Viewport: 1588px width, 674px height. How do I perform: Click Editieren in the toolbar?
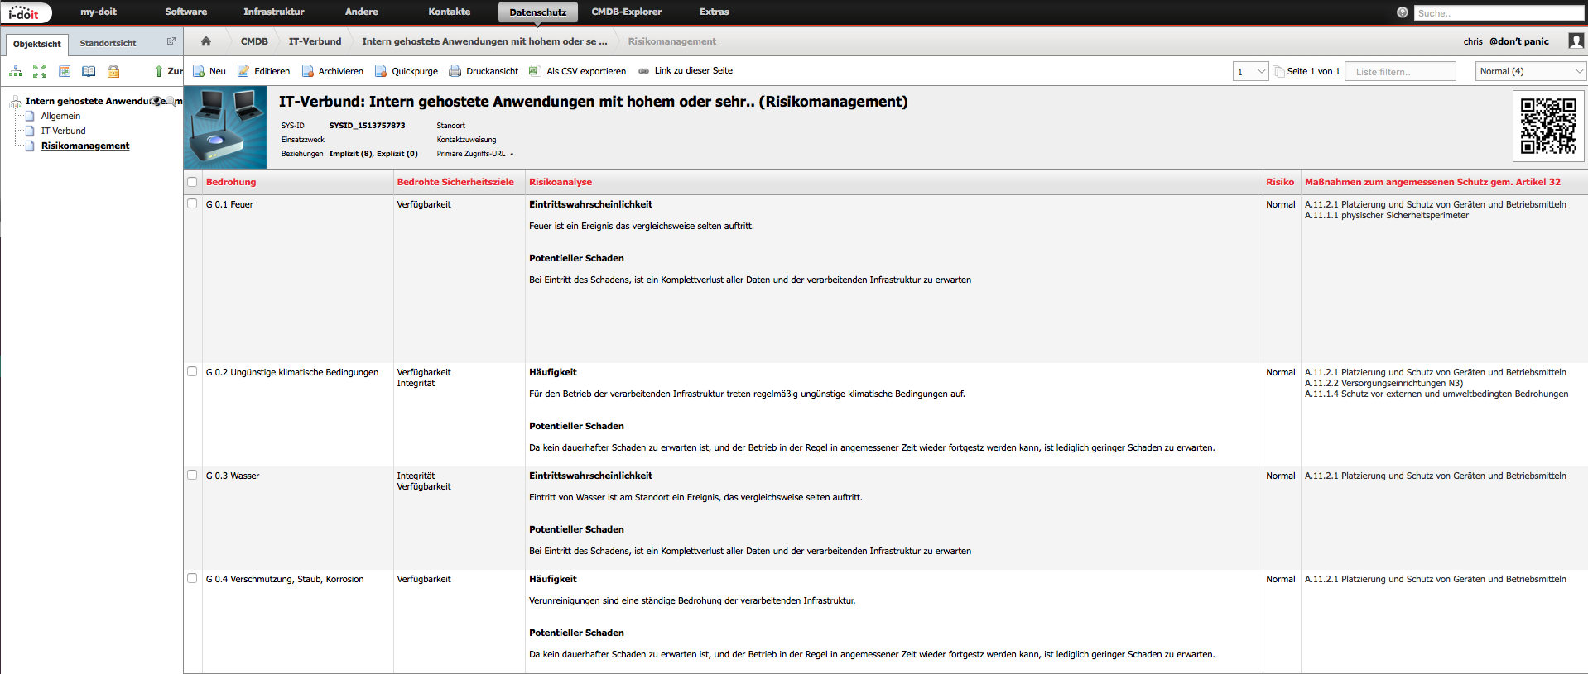[263, 71]
